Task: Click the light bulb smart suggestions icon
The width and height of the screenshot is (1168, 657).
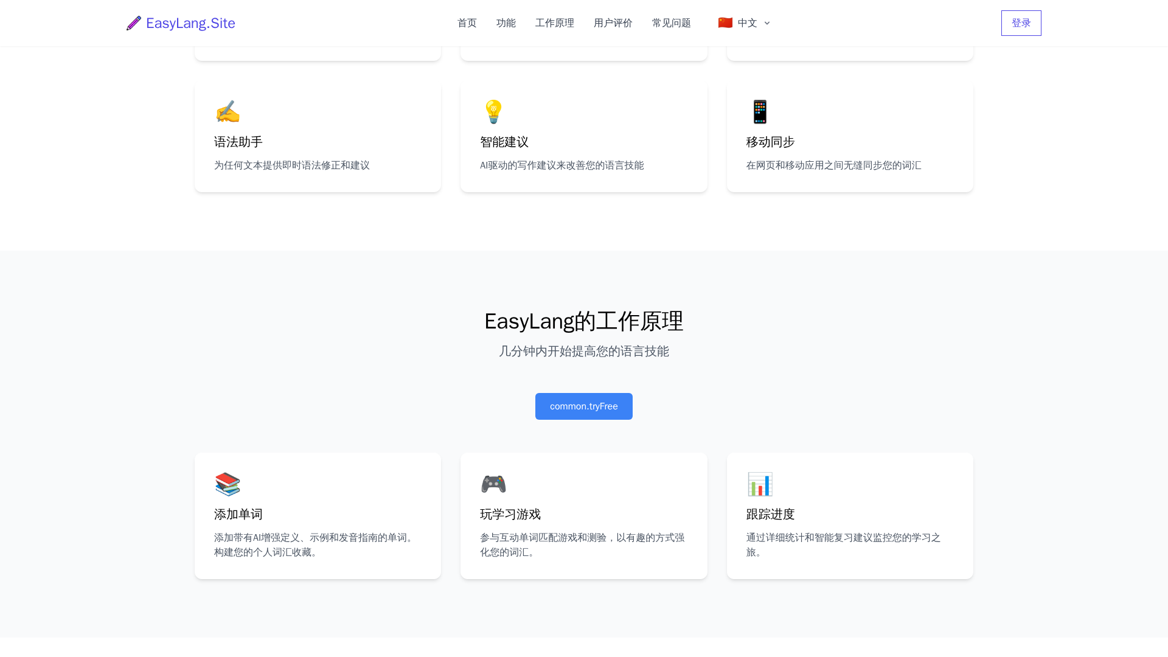Action: tap(493, 112)
